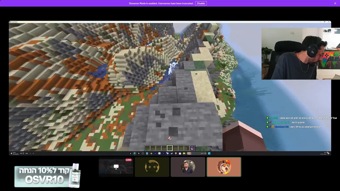
Task: Select the participant tile with man's photo avatar
Action: (188, 167)
